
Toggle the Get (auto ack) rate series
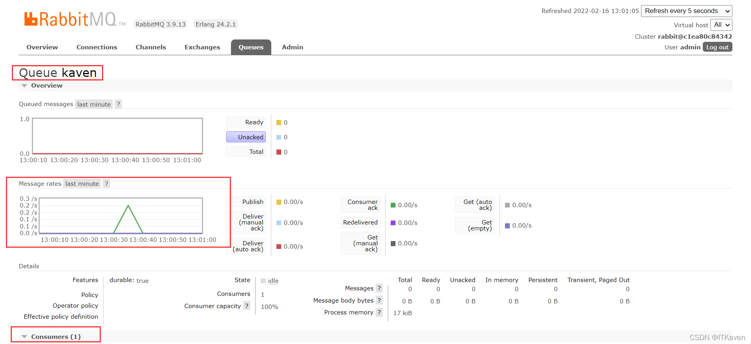pyautogui.click(x=475, y=205)
